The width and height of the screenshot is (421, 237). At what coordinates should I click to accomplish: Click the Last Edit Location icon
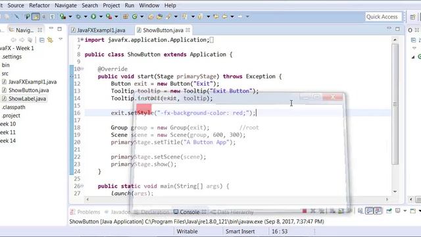pos(216,16)
